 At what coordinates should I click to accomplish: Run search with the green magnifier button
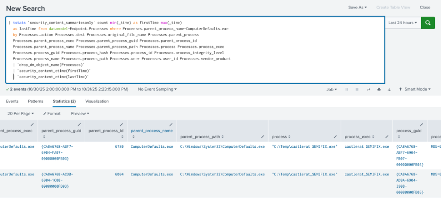pyautogui.click(x=428, y=23)
